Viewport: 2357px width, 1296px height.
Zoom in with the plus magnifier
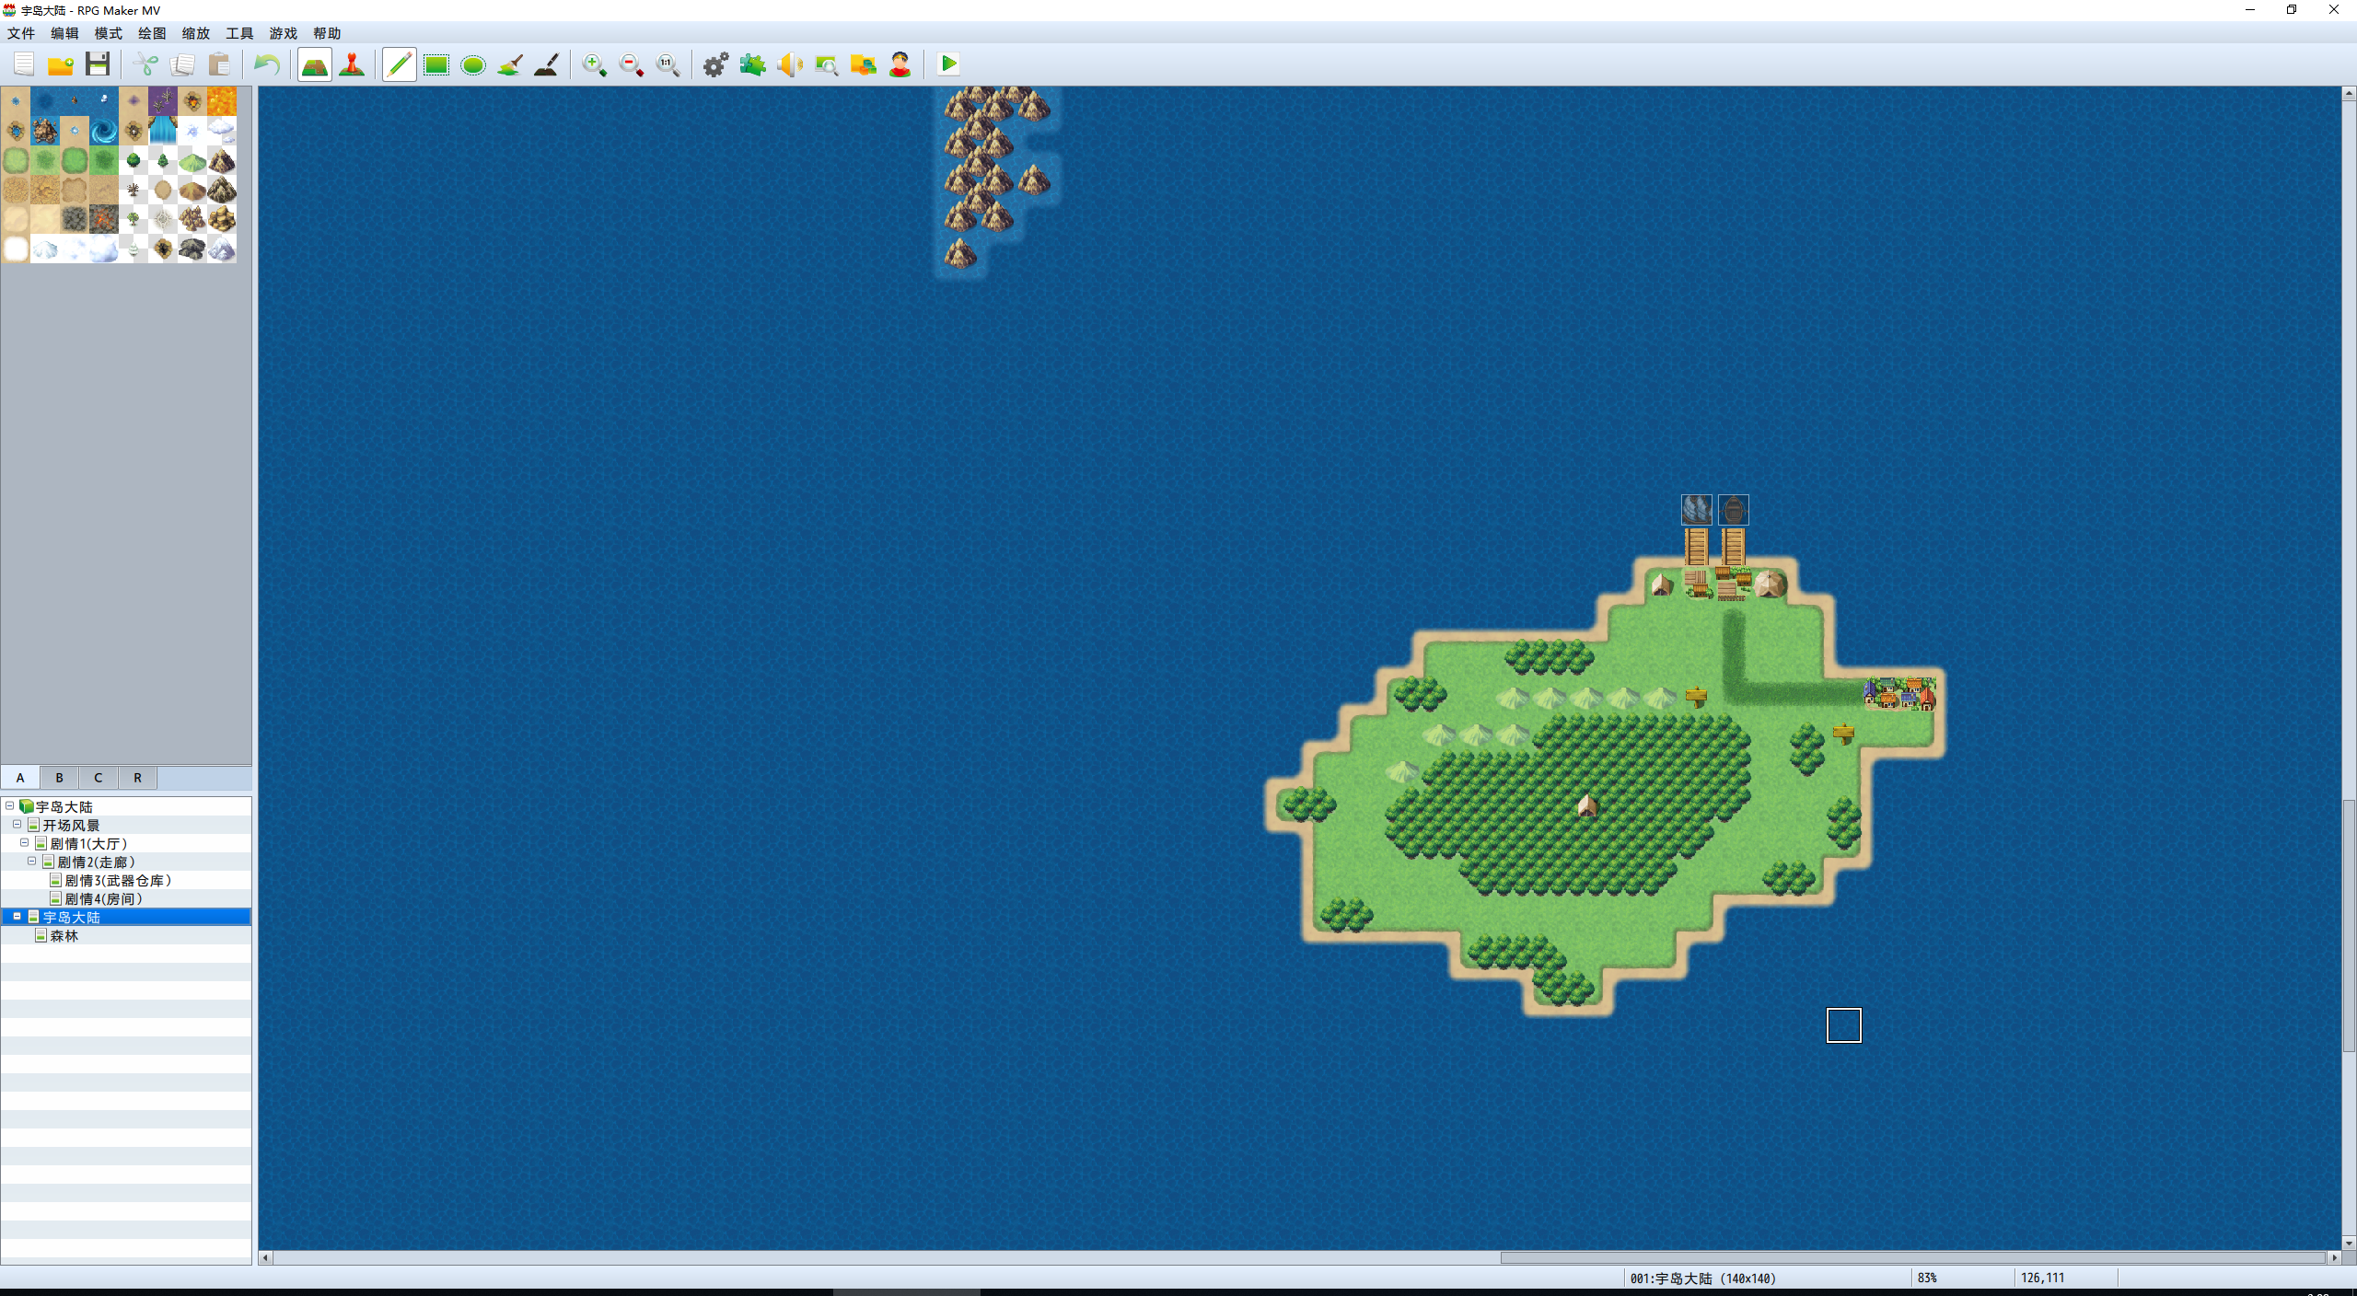click(595, 64)
